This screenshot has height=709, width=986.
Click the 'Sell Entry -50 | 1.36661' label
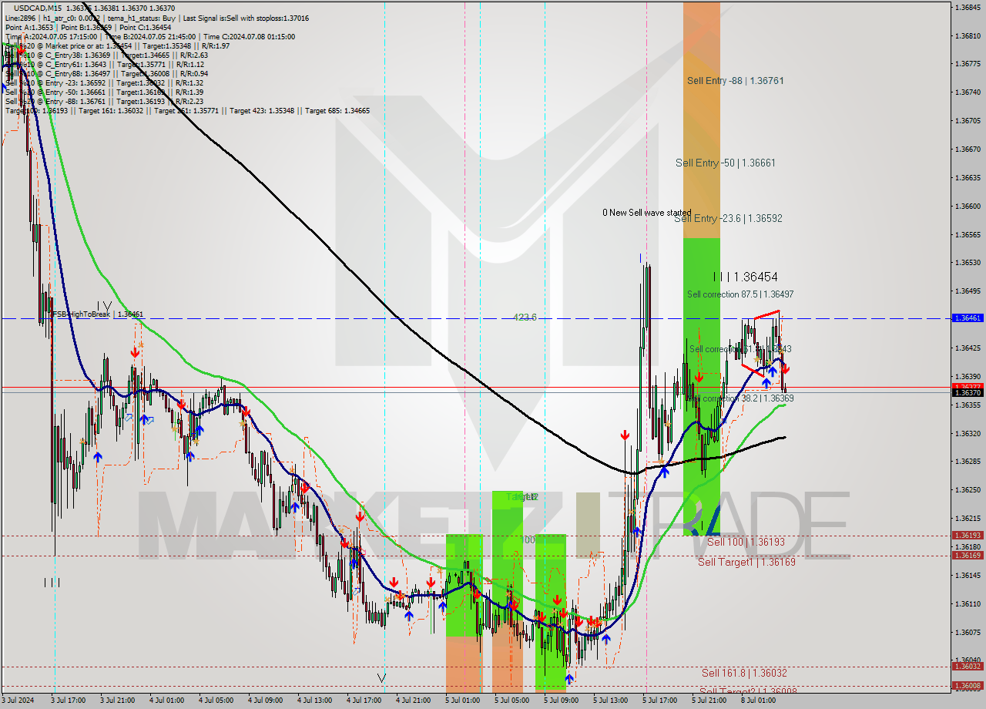[x=726, y=163]
